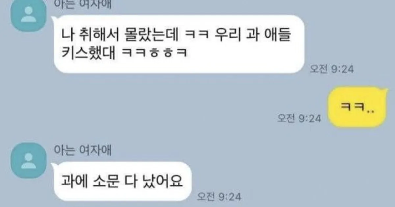This screenshot has height=207, width=395.
Task: Click the 오전 9:24 timestamp beside first message
Action: click(332, 69)
